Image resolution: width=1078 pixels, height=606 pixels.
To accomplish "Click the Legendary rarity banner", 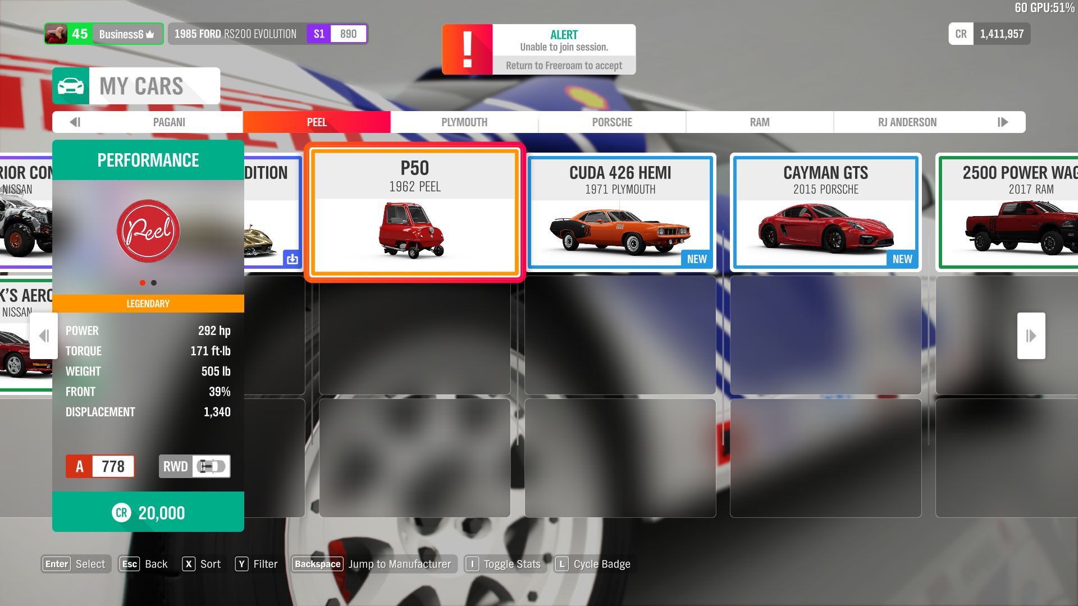I will tap(148, 304).
